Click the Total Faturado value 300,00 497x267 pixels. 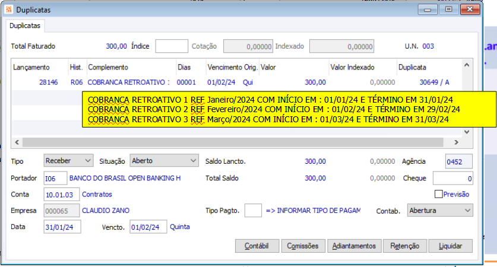point(116,46)
